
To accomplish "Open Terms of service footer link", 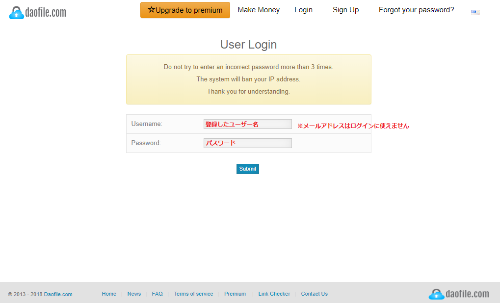I will click(x=193, y=294).
